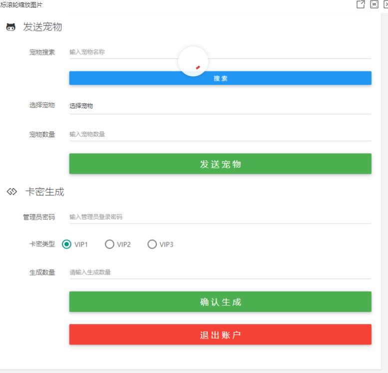Image resolution: width=388 pixels, height=373 pixels.
Task: Select the VIP2 card type
Action: tap(109, 244)
